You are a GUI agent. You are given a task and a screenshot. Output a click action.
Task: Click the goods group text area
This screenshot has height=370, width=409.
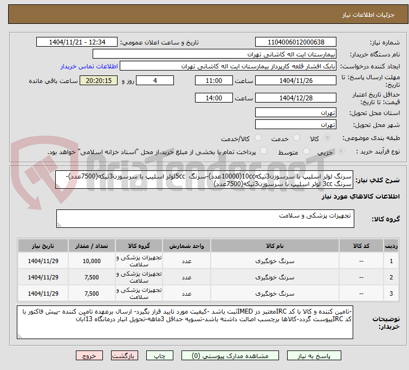pos(205,219)
